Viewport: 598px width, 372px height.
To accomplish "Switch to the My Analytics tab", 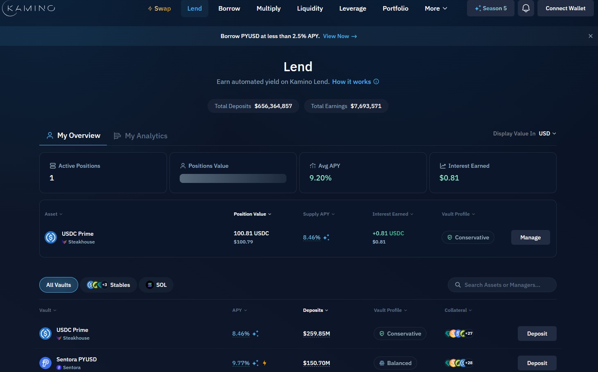I will [140, 135].
